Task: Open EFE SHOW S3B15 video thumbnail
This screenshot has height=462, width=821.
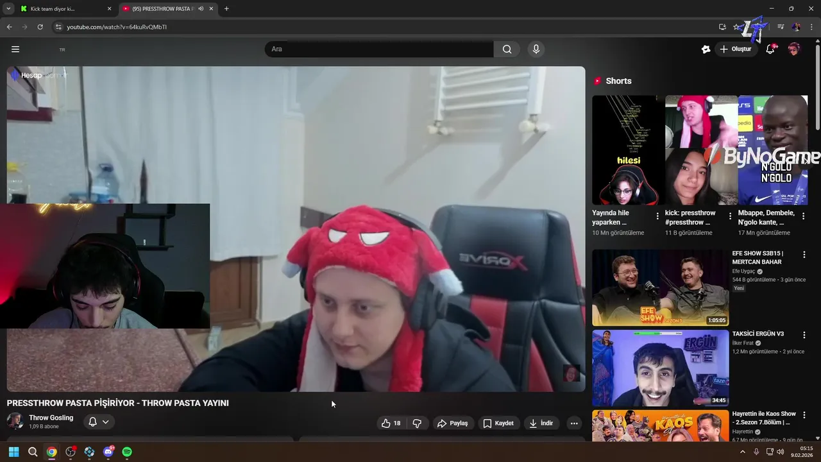Action: click(x=661, y=287)
